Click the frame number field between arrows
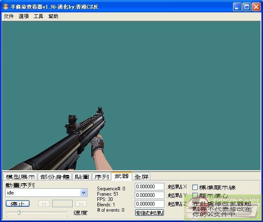Screen dimensions: 263x222 pyautogui.click(x=62, y=204)
